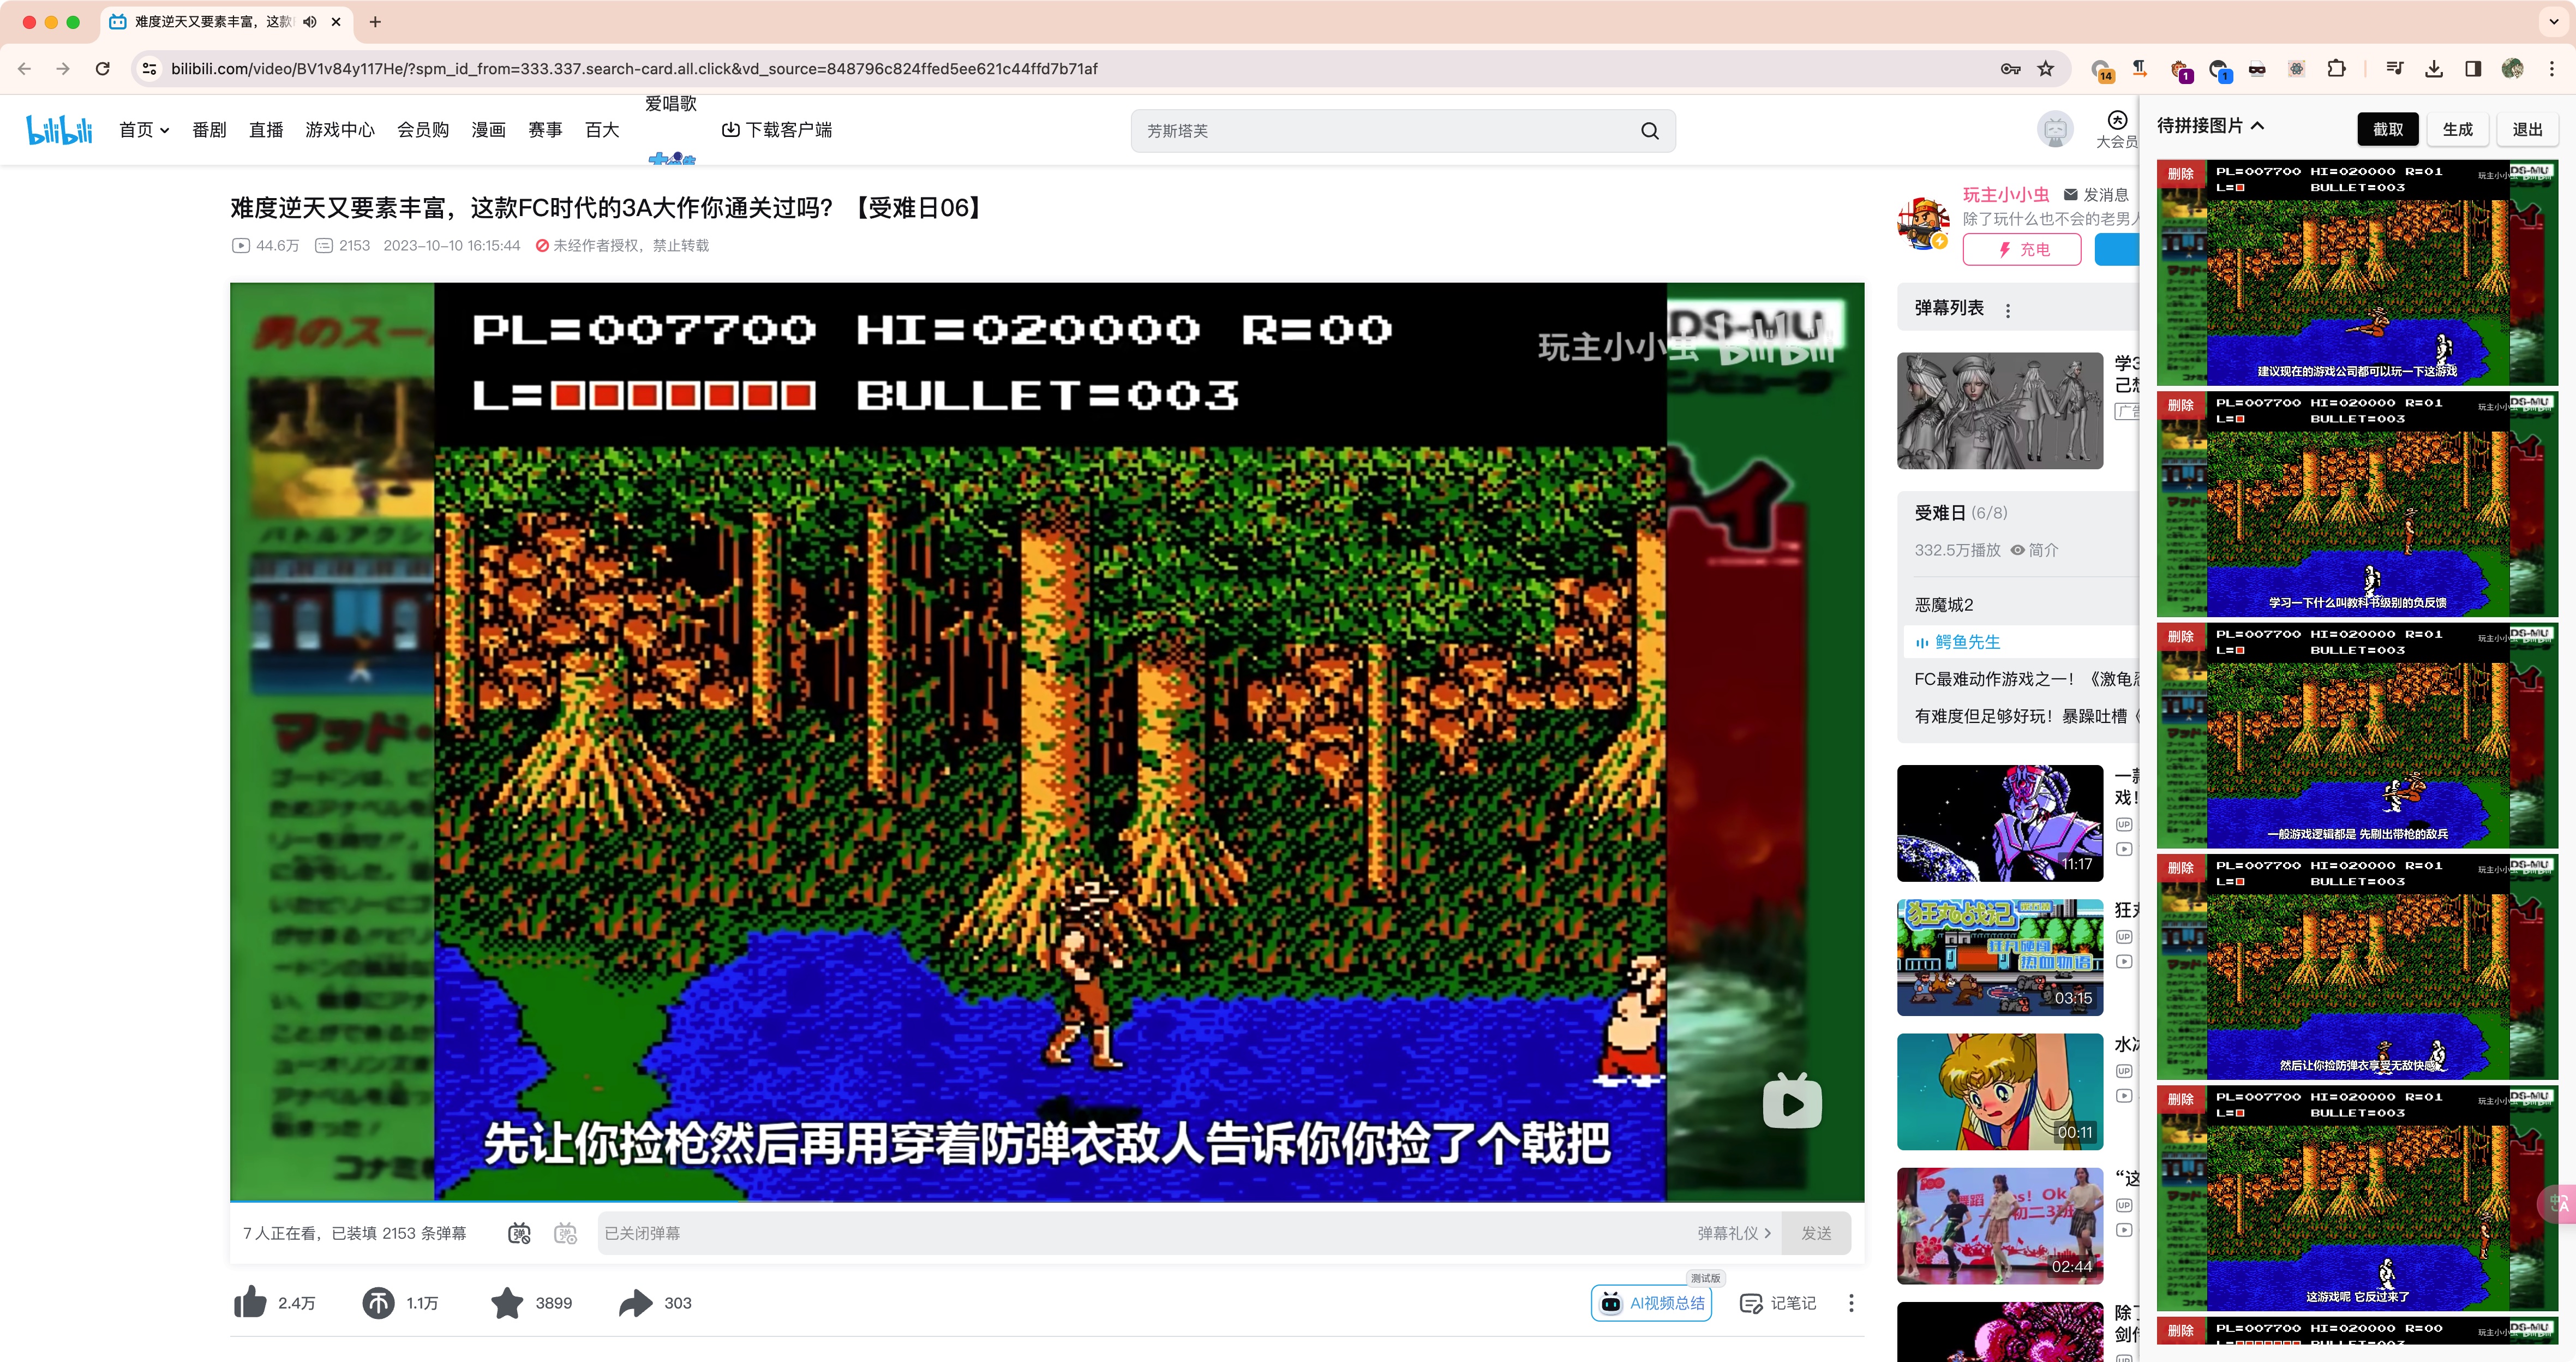Delete the first stitched screenshot
This screenshot has height=1362, width=2576.
point(2180,173)
